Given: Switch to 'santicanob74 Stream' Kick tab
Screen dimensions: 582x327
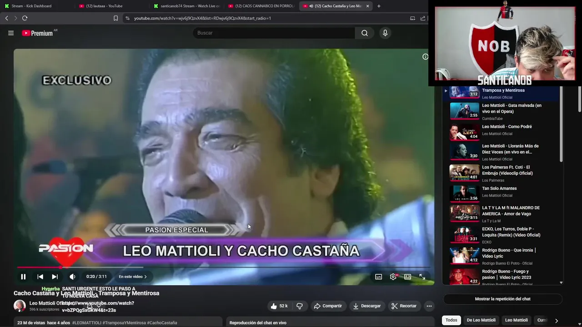Looking at the screenshot, I should [x=186, y=6].
